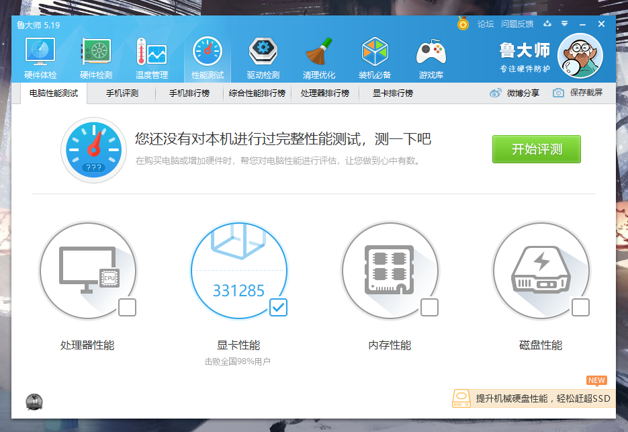Click the round badge icon at bottom left
The width and height of the screenshot is (628, 432).
pos(34,402)
